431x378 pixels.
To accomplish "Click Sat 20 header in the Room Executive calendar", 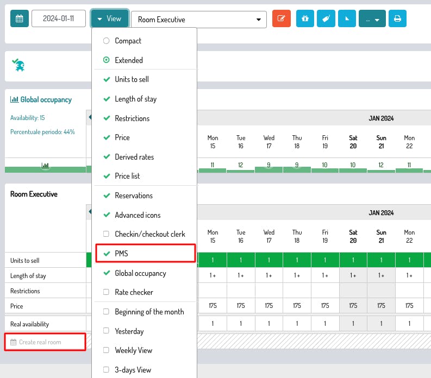I will click(x=353, y=236).
